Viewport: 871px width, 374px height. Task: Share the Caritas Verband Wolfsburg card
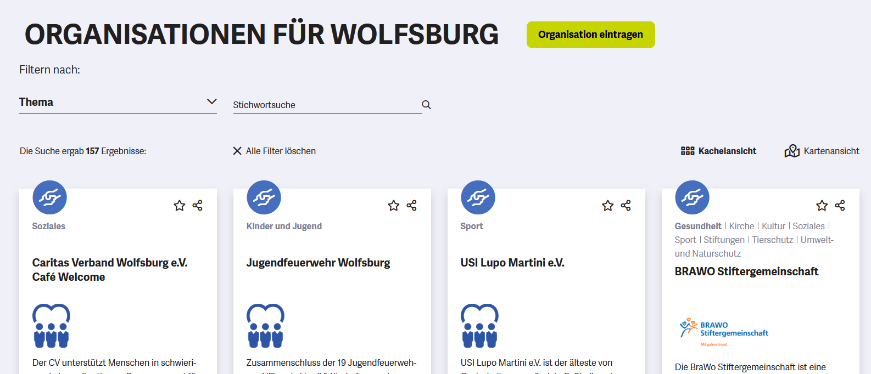coord(198,206)
